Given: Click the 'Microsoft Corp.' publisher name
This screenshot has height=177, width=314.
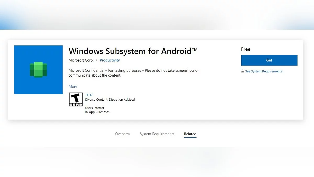Looking at the screenshot, I should pyautogui.click(x=81, y=60).
